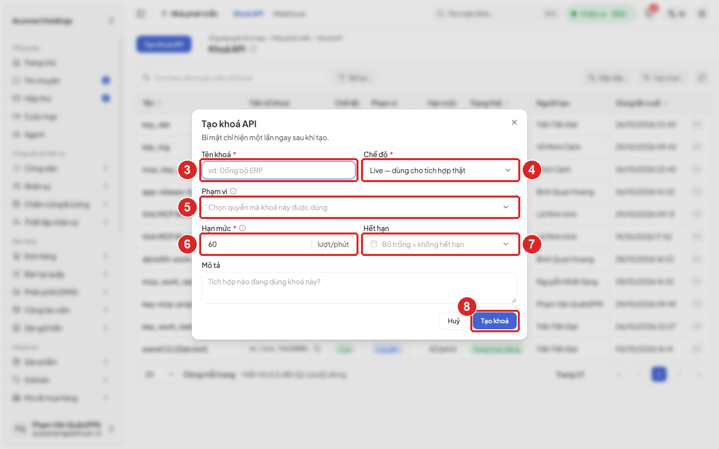Open the Hết hạn expiry date picker
This screenshot has height=449, width=719.
(440, 244)
